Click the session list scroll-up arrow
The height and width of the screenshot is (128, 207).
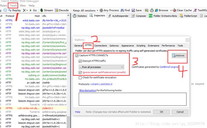(68, 16)
